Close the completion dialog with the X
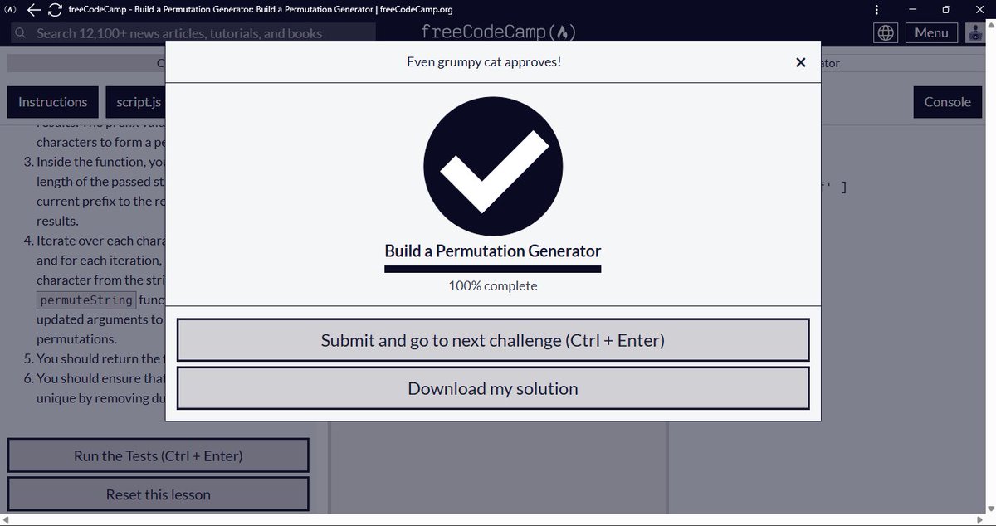Screen dimensions: 996x526 [800, 62]
